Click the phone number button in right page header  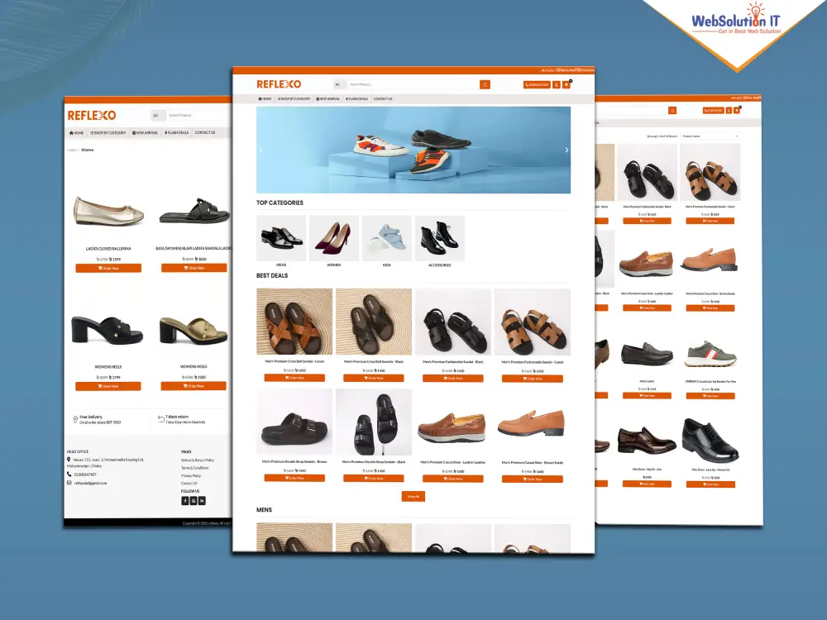point(713,110)
